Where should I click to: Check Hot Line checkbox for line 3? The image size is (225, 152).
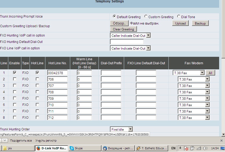coord(37,85)
